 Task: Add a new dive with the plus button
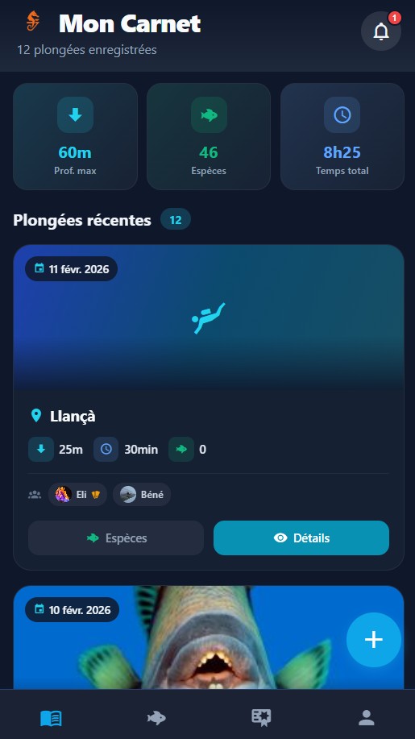(374, 640)
